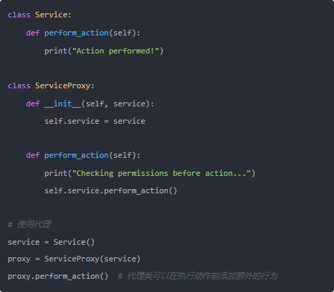
Task: Click the class Service definition line
Action: click(x=40, y=15)
